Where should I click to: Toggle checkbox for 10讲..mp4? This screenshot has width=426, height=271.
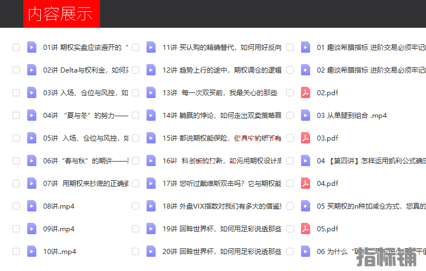[x=16, y=252]
